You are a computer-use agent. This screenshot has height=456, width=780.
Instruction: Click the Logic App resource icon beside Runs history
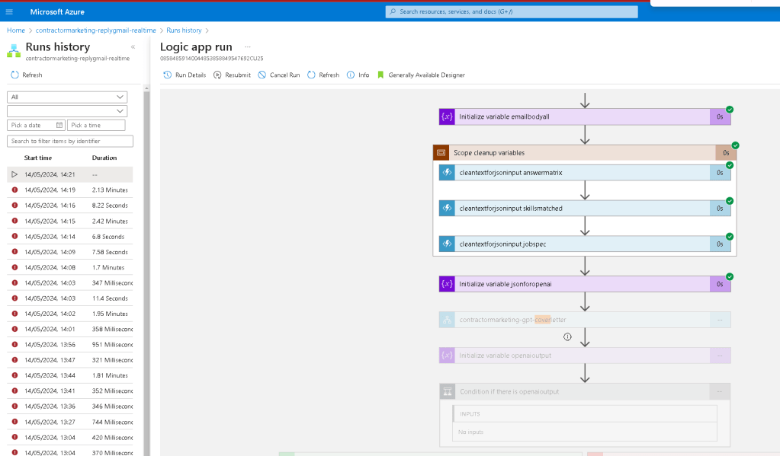14,51
